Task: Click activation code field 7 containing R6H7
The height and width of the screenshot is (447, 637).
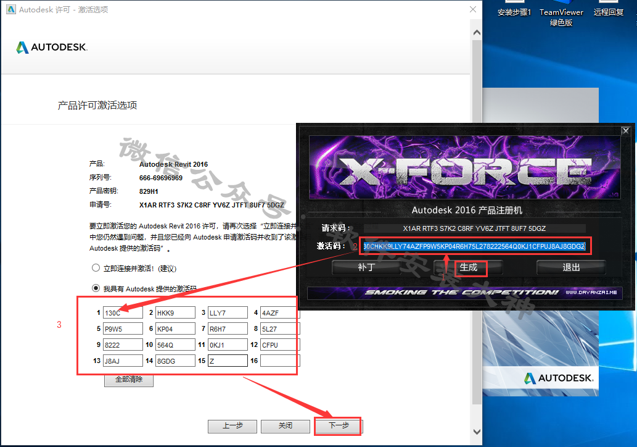Action: 228,328
